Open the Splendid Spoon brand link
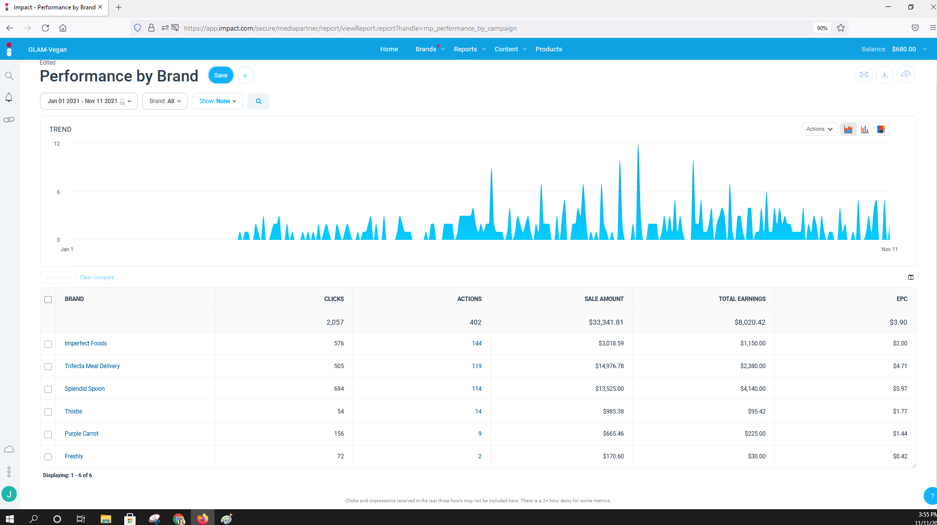The height and width of the screenshot is (525, 937). pyautogui.click(x=84, y=389)
